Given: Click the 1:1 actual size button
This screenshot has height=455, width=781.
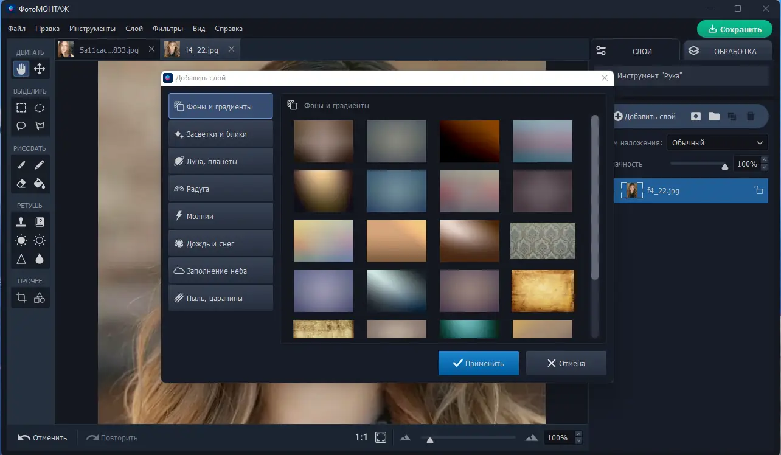Looking at the screenshot, I should click(361, 437).
